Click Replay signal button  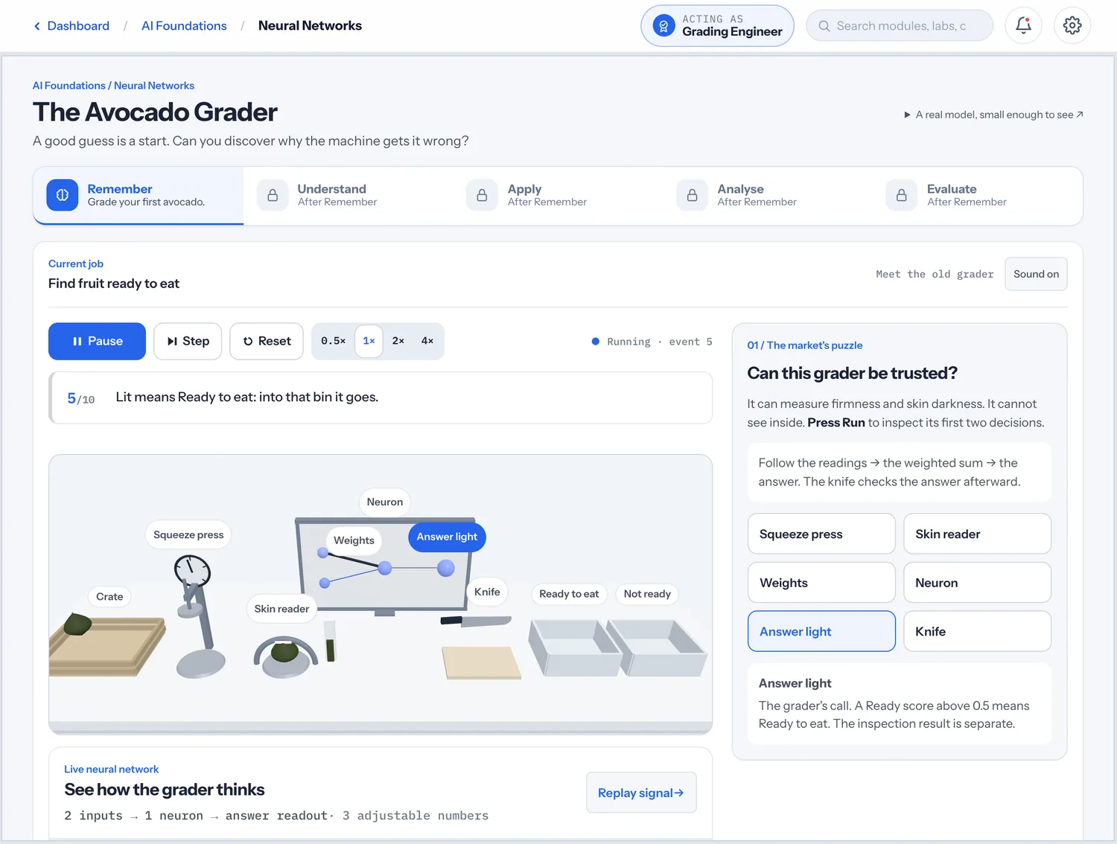click(x=641, y=793)
